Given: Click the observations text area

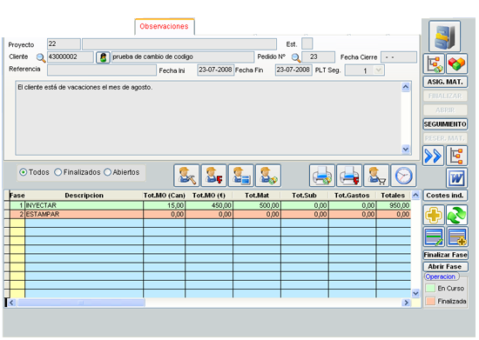Looking at the screenshot, I should point(208,118).
